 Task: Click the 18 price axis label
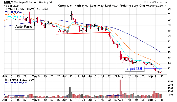click(x=169, y=52)
